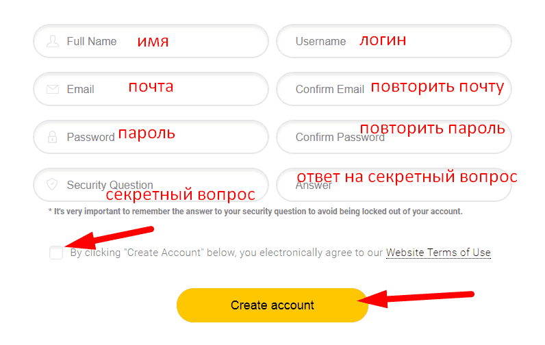This screenshot has width=545, height=345.
Task: Focus the Full Name input field
Action: pos(151,41)
